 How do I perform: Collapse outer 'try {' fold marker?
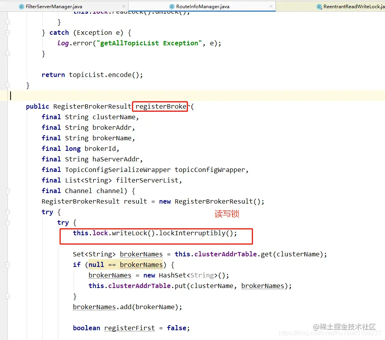pos(7,212)
